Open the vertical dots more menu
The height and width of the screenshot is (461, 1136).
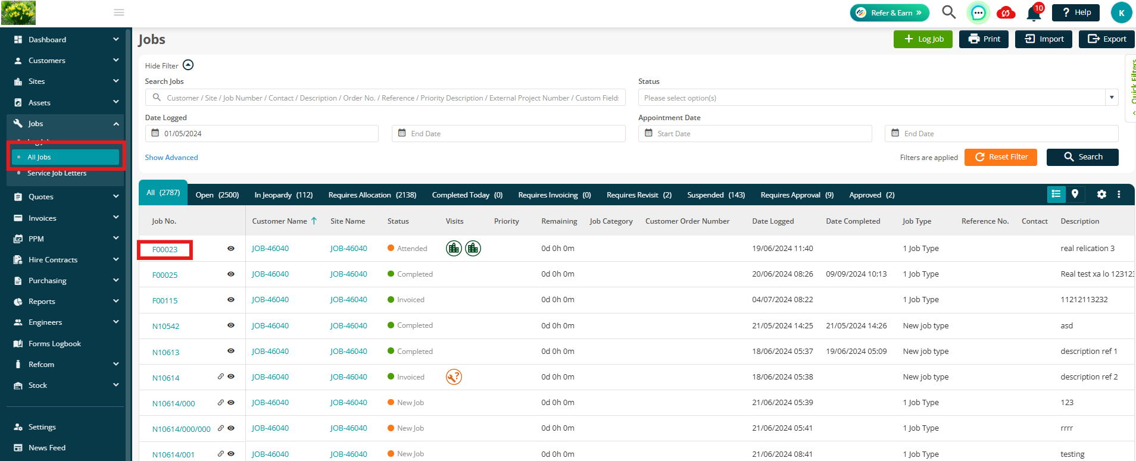[x=1119, y=194]
